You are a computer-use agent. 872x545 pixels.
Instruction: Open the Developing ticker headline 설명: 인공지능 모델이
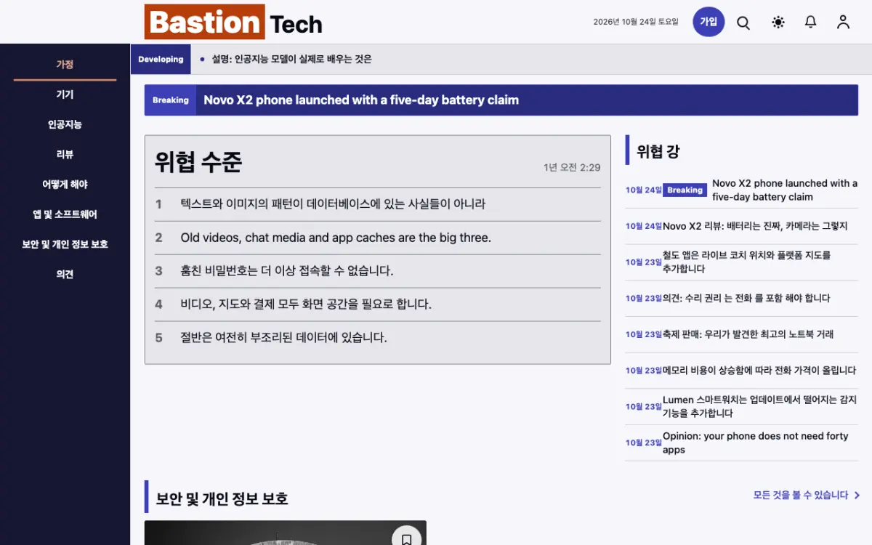click(291, 60)
